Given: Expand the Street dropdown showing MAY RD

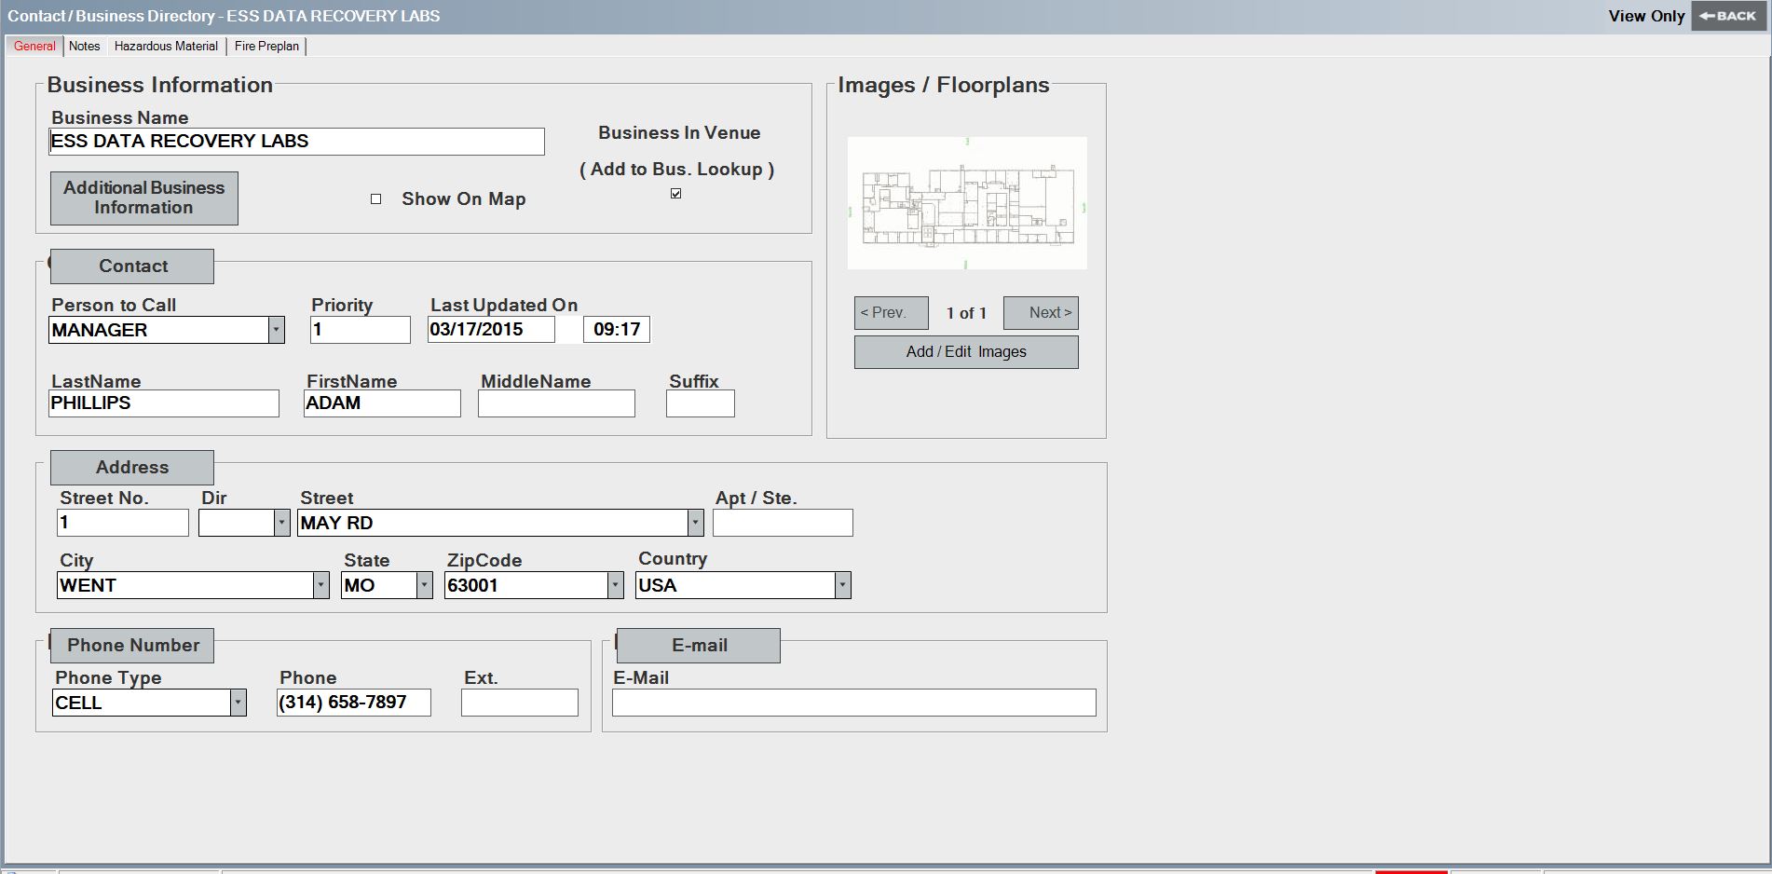Looking at the screenshot, I should [x=695, y=523].
